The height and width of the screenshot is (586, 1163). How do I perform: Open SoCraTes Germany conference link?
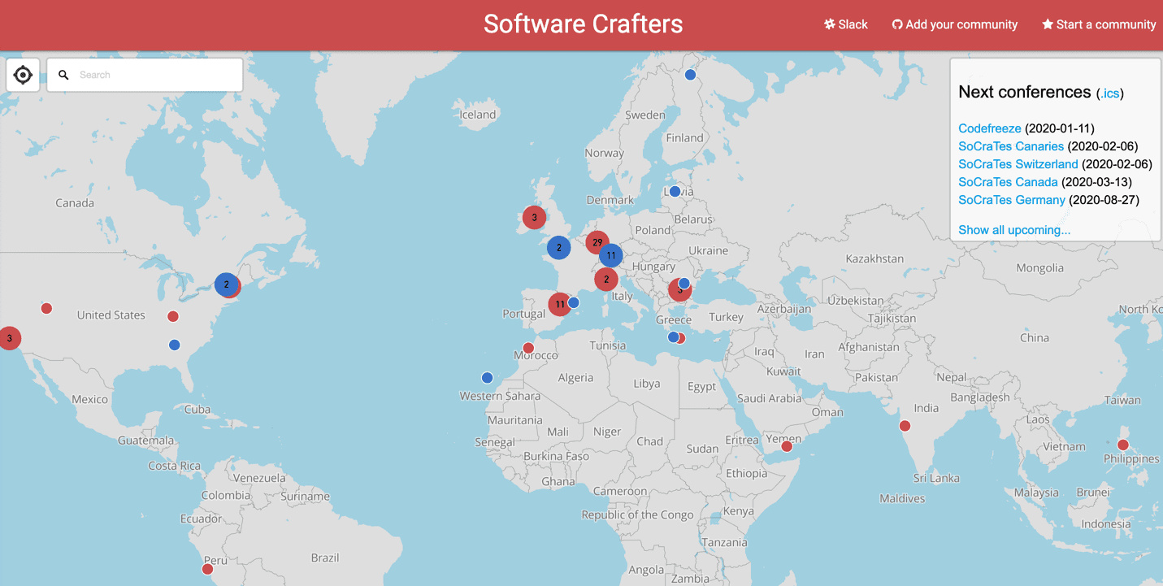[x=1011, y=200]
